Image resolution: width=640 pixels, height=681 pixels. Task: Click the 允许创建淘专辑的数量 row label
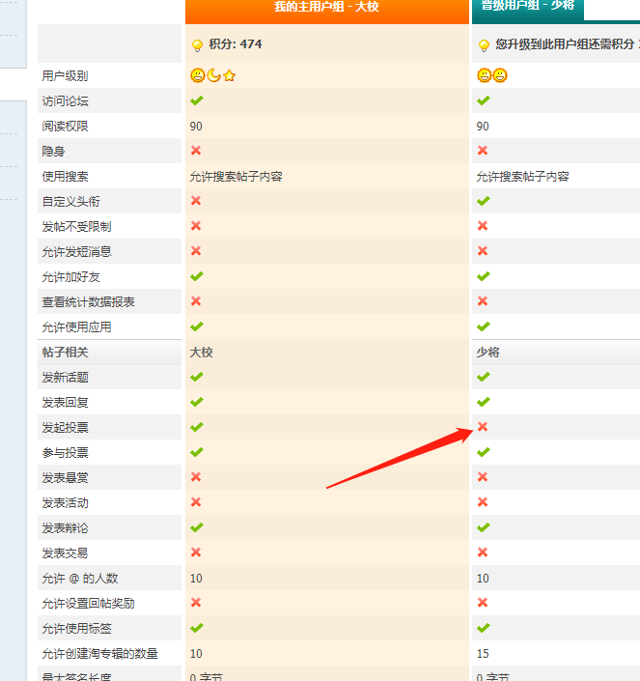[99, 654]
